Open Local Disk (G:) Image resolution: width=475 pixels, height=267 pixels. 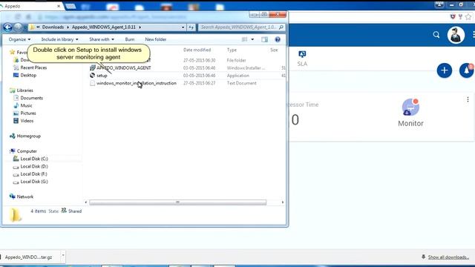click(x=34, y=182)
